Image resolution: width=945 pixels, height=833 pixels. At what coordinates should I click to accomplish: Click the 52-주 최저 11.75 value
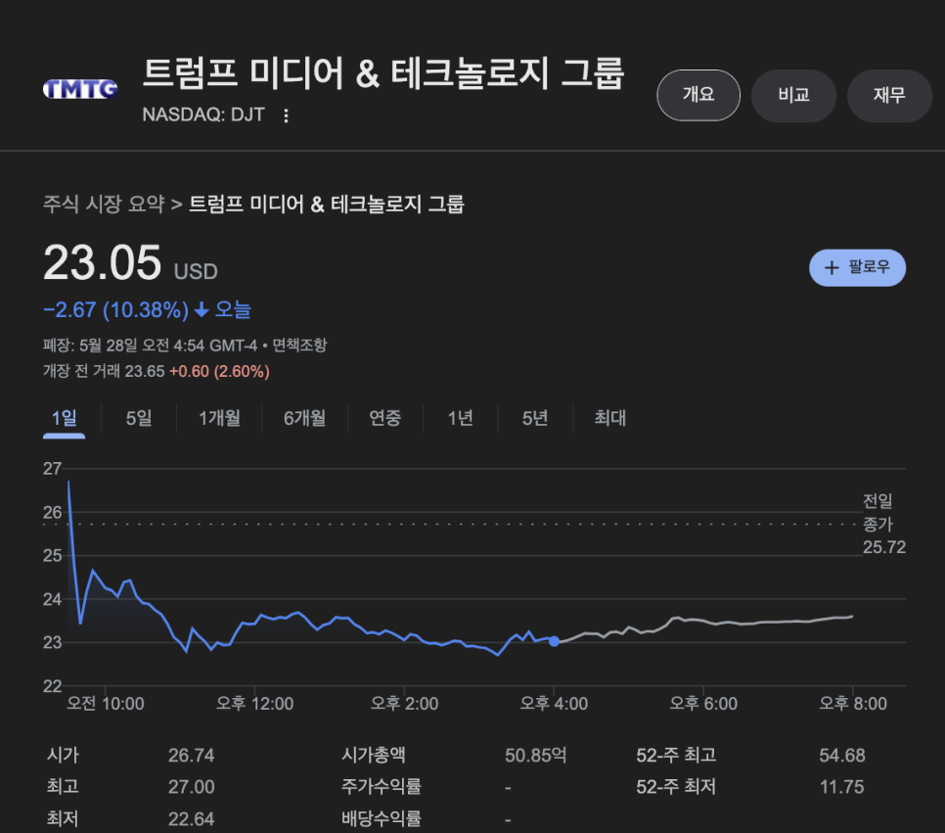[841, 787]
